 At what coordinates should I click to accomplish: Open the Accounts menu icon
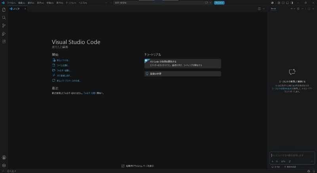point(4,158)
